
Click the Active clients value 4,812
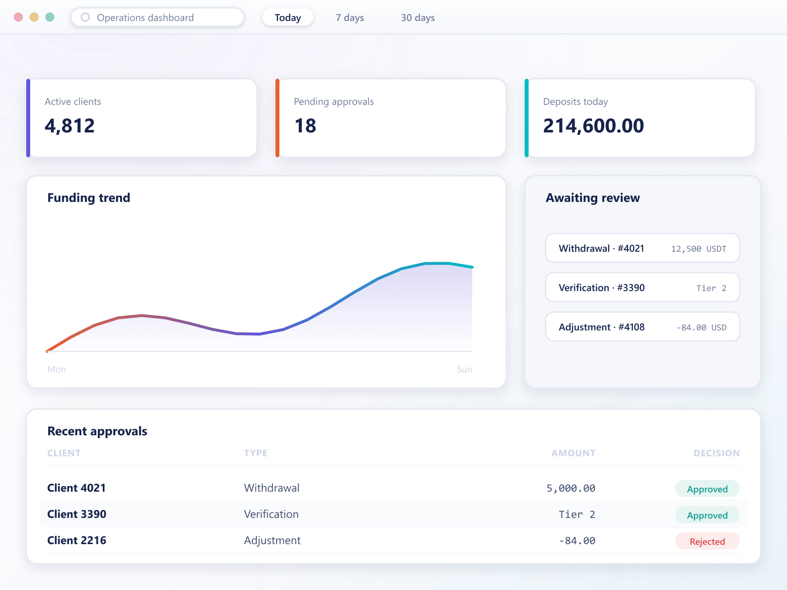click(70, 126)
